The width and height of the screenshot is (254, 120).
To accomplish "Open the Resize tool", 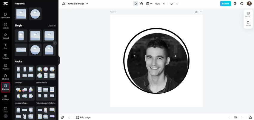I will click(x=248, y=24).
